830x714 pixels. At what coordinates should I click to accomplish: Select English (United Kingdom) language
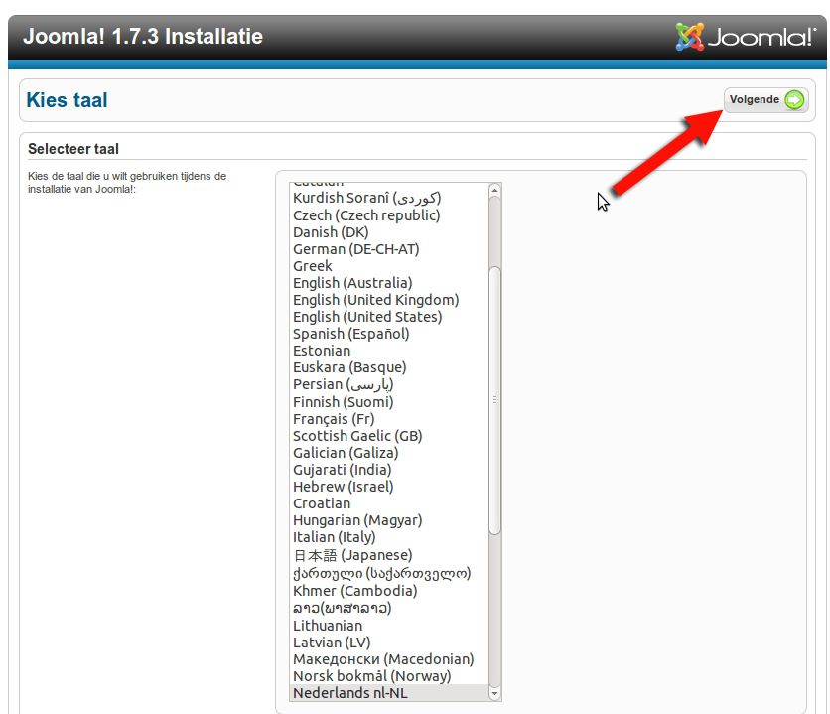389,300
